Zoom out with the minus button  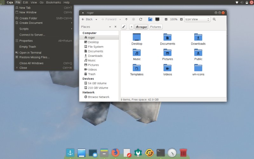tap(166, 19)
